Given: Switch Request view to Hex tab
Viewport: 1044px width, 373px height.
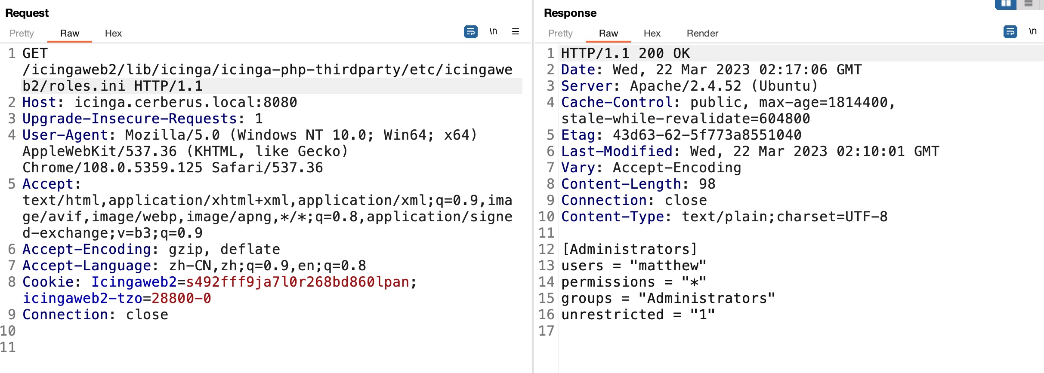Looking at the screenshot, I should click(113, 33).
